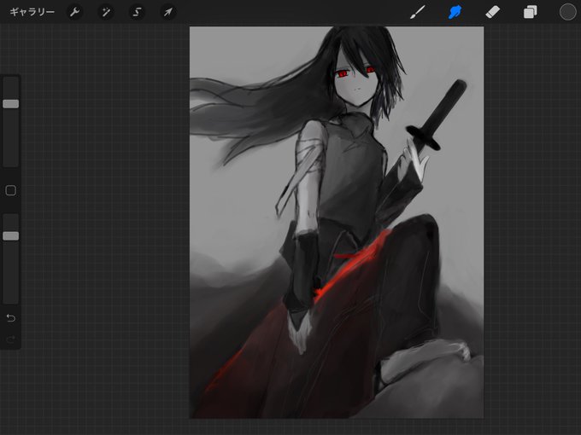Select the Brush paint tool

(x=418, y=12)
